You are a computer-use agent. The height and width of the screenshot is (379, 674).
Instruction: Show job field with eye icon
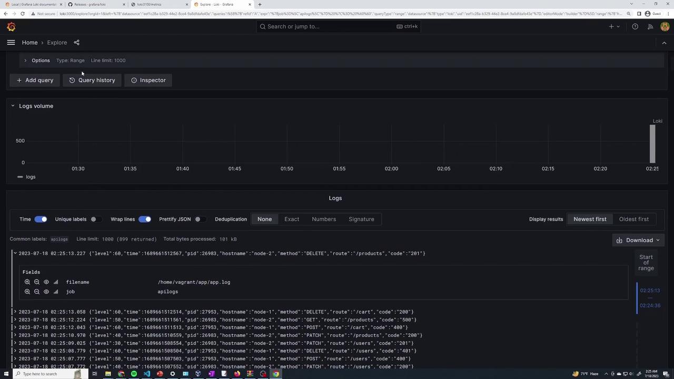tap(46, 292)
